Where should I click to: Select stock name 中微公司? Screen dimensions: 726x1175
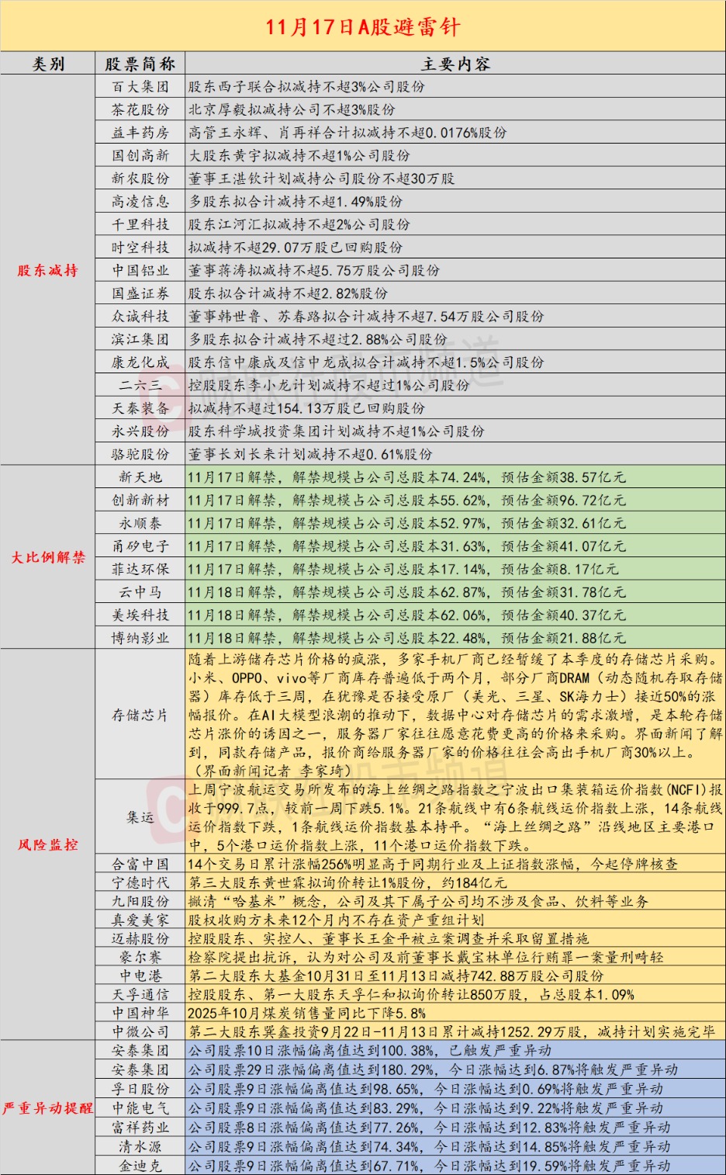pos(140,1031)
